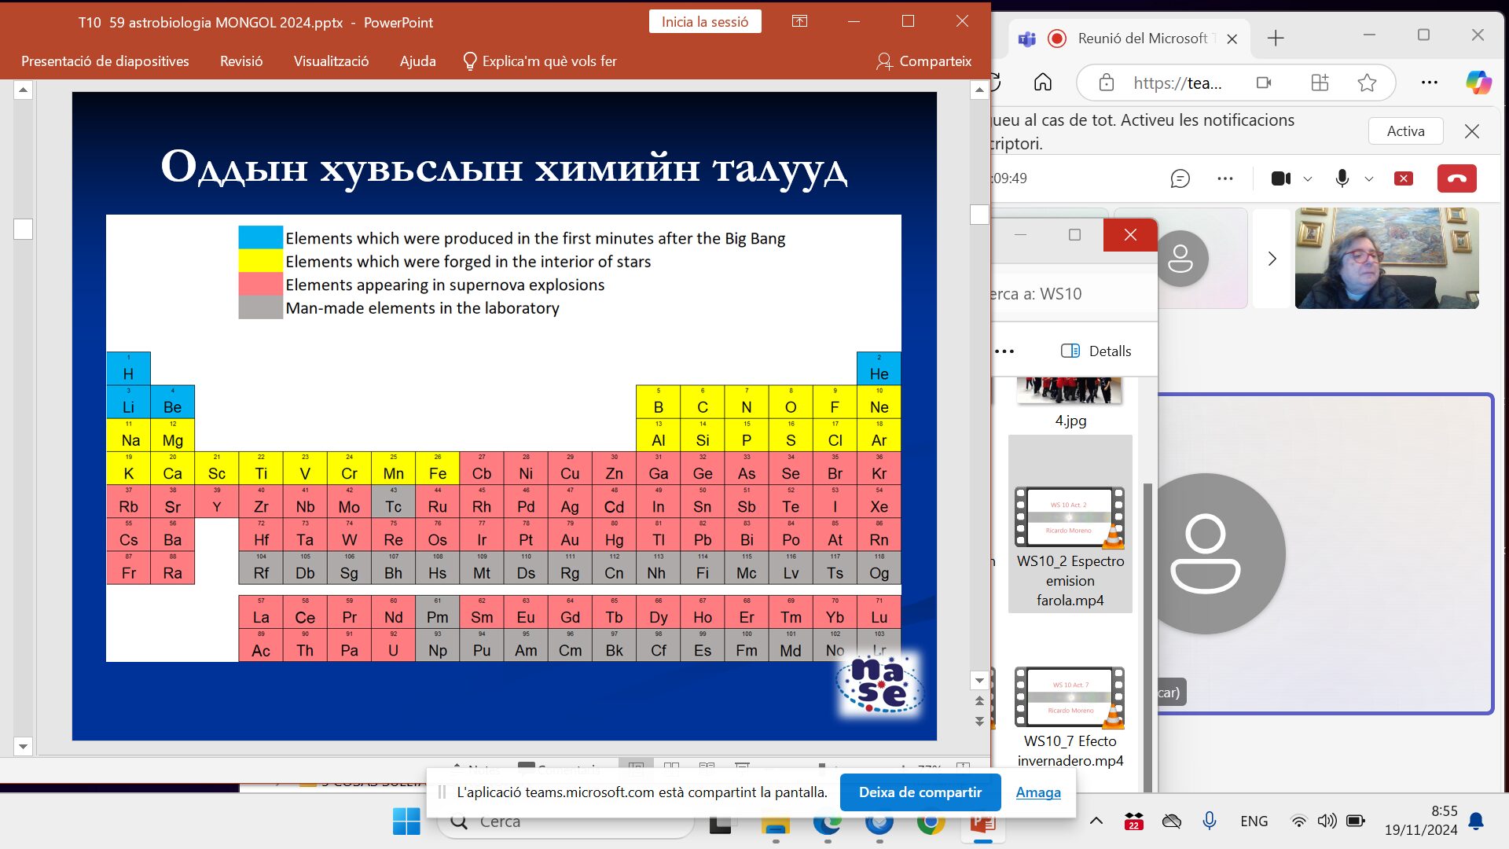1509x849 pixels.
Task: Open the Windows Start menu
Action: (x=406, y=822)
